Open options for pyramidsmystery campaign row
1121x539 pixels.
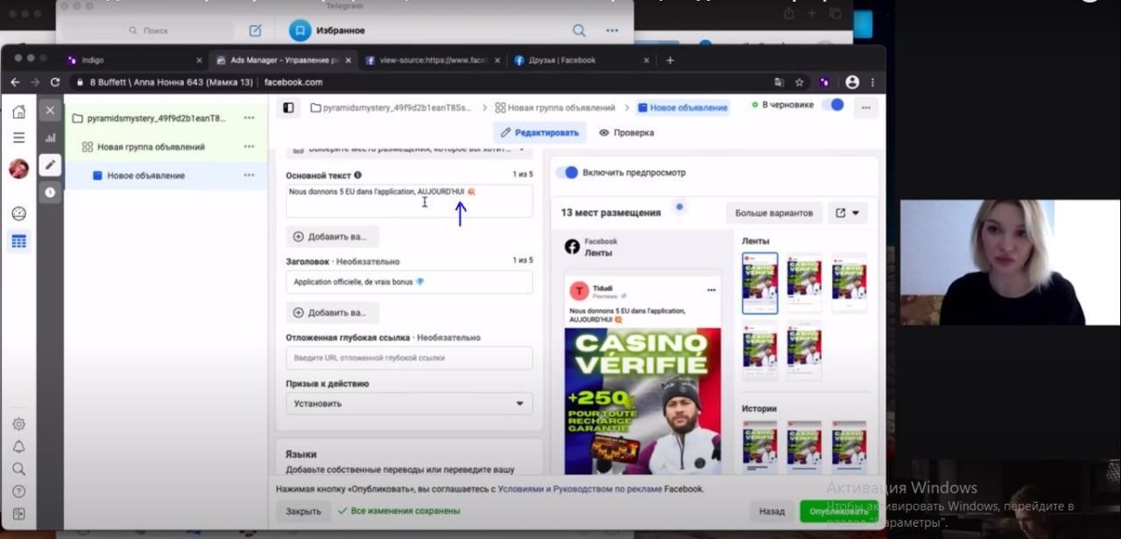pyautogui.click(x=249, y=118)
